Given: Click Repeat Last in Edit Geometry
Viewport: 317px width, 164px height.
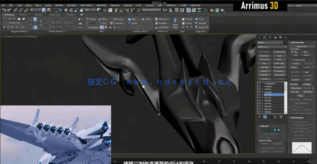Looking at the screenshot, I should point(301,46).
